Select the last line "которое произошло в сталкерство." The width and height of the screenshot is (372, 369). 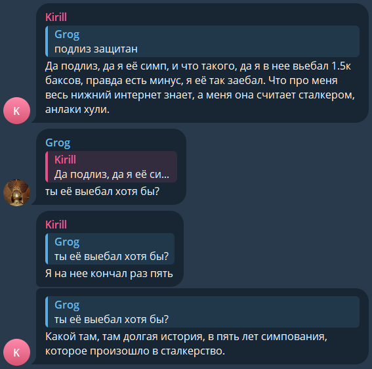click(x=135, y=351)
